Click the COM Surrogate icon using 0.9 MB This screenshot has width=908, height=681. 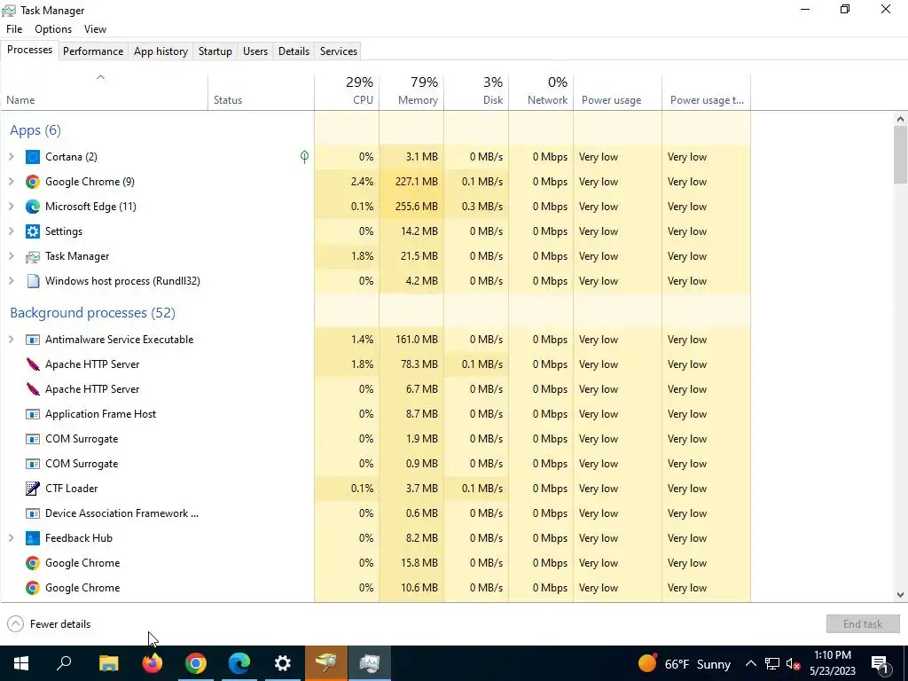coord(33,465)
